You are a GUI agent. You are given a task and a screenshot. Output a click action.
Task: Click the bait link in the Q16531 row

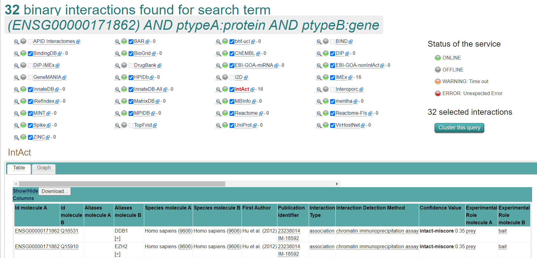(x=503, y=231)
